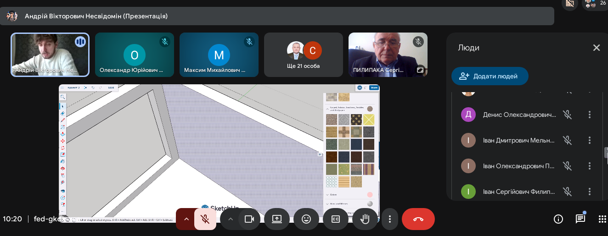Open the three-dot more options menu

click(x=390, y=219)
